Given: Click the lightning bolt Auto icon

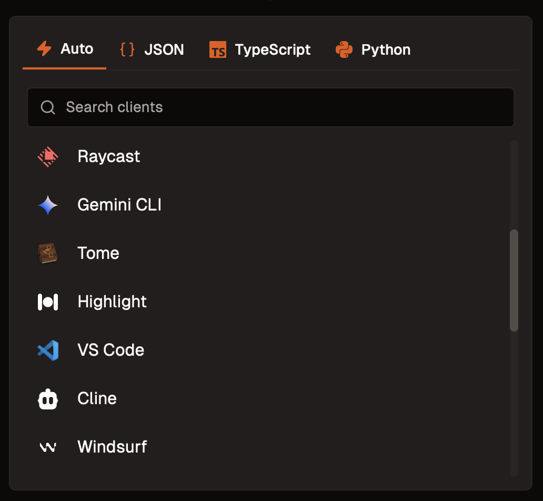Looking at the screenshot, I should pos(44,48).
